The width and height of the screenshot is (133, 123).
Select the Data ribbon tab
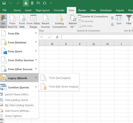tap(71, 10)
